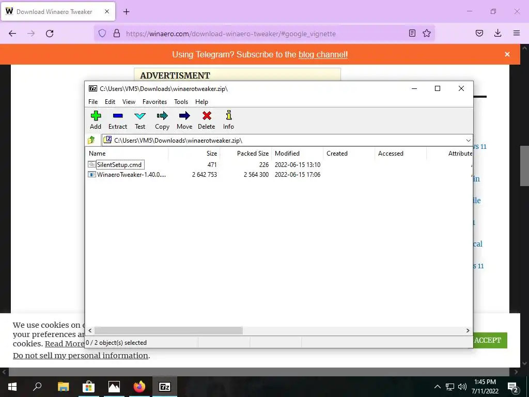529x397 pixels.
Task: Open the Info toolbar icon
Action: pyautogui.click(x=228, y=120)
